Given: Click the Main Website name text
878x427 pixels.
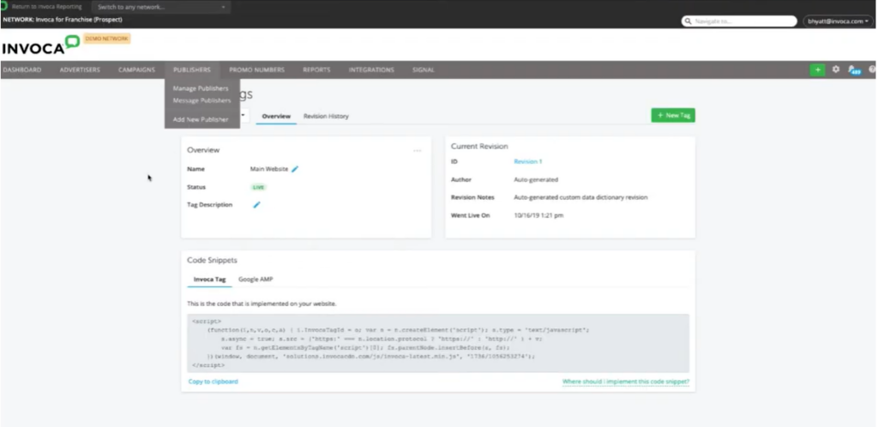Looking at the screenshot, I should (268, 169).
